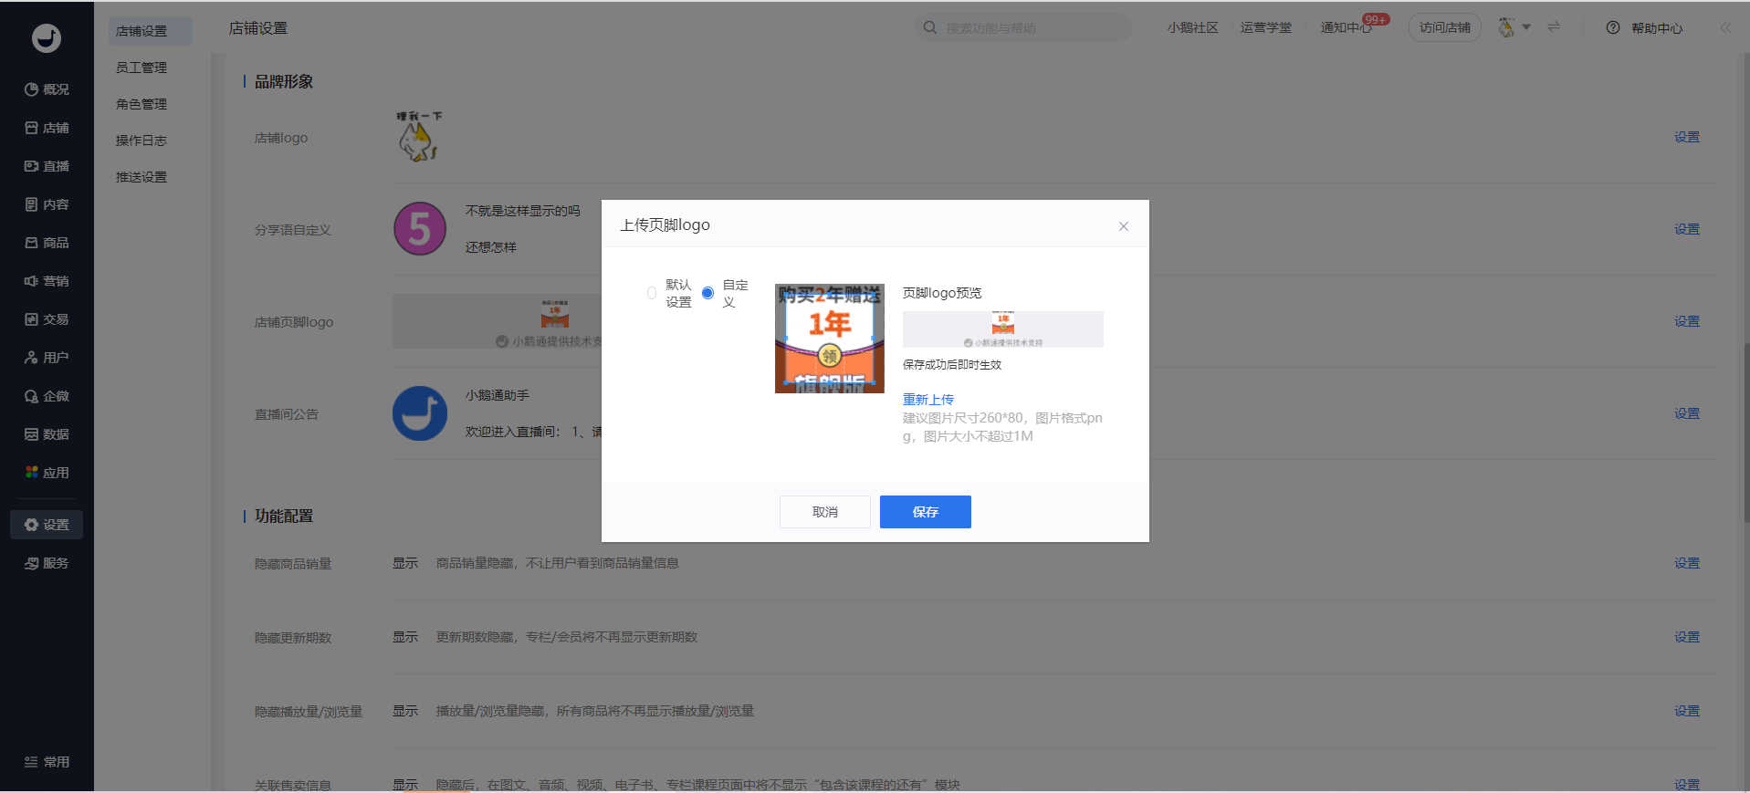The image size is (1750, 793).
Task: Open the 应用 apps section
Action: (x=47, y=473)
